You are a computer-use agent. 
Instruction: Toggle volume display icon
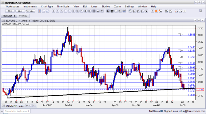124,11
